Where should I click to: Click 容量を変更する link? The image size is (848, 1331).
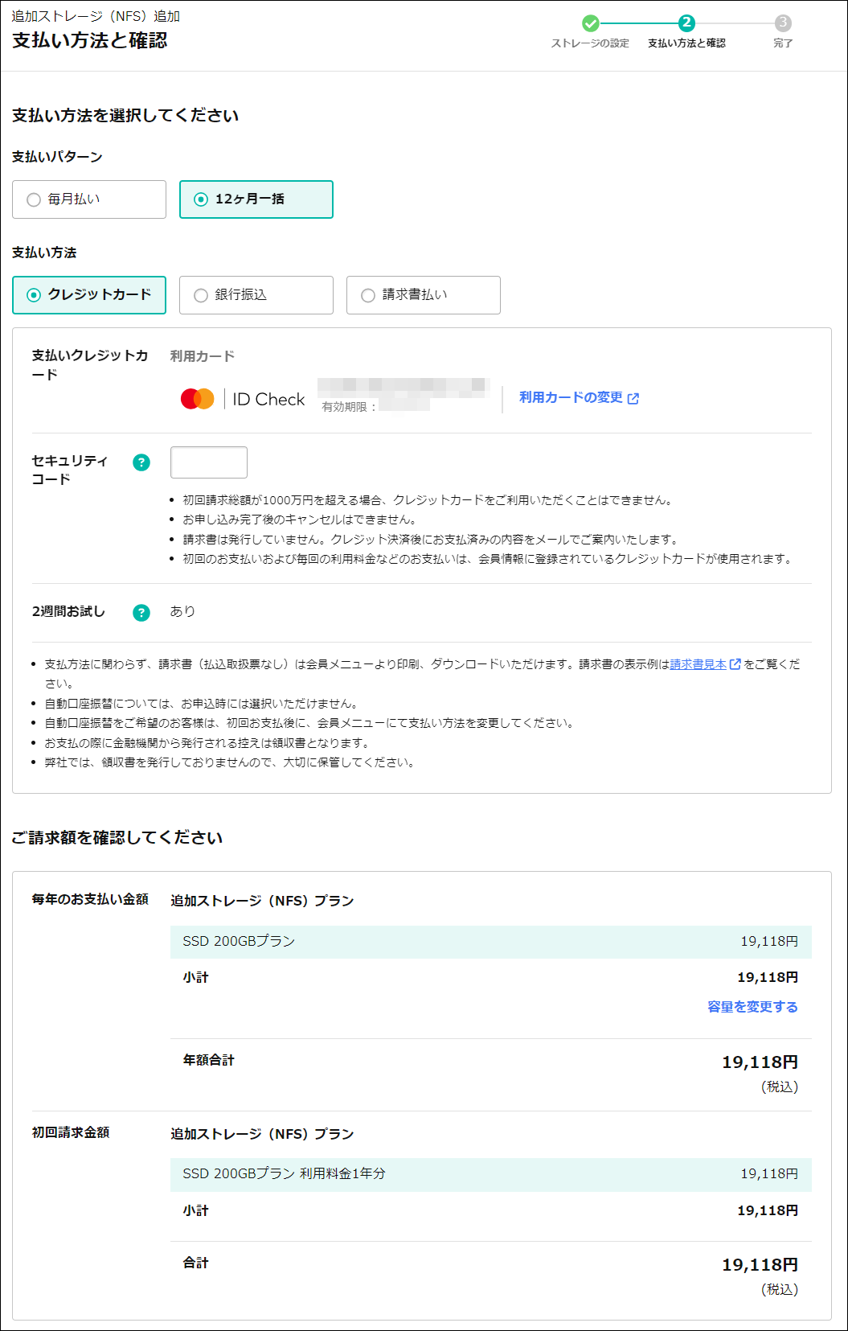(752, 1007)
